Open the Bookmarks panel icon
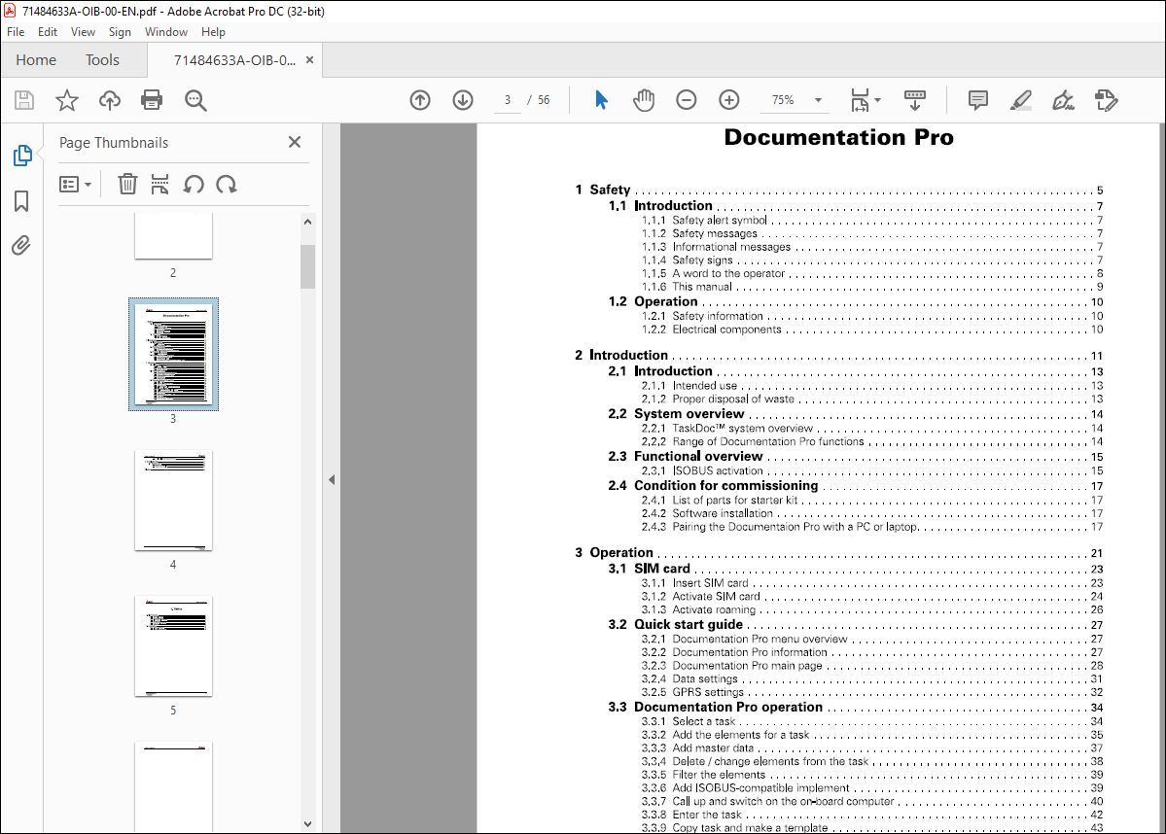This screenshot has width=1166, height=834. tap(21, 200)
